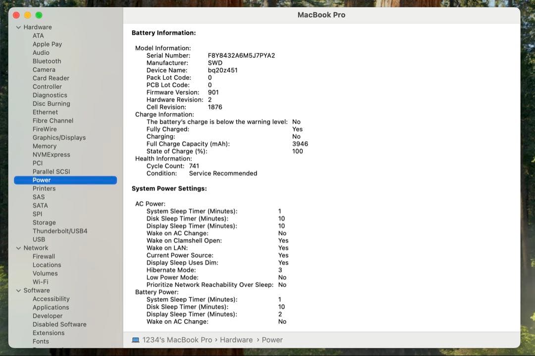This screenshot has height=356, width=535.
Task: Select Thunderbolt/USB4 in the sidebar
Action: (60, 231)
